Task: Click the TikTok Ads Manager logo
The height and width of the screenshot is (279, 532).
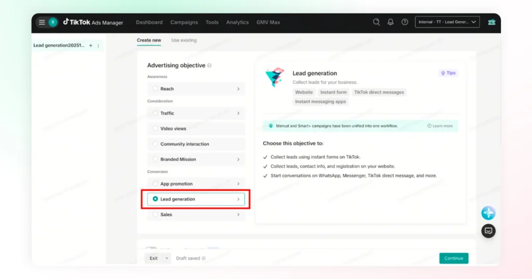Action: [93, 22]
